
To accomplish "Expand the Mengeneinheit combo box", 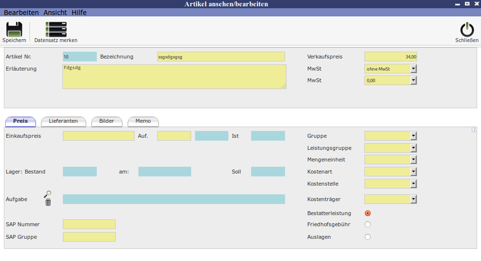I will click(413, 159).
